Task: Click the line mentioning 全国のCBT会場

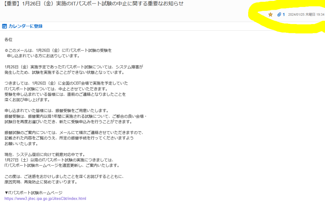Action: [66, 83]
